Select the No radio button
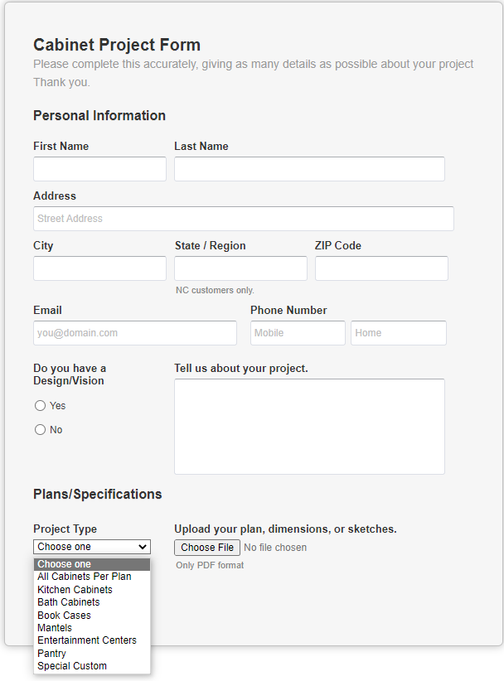This screenshot has height=681, width=504. (40, 429)
